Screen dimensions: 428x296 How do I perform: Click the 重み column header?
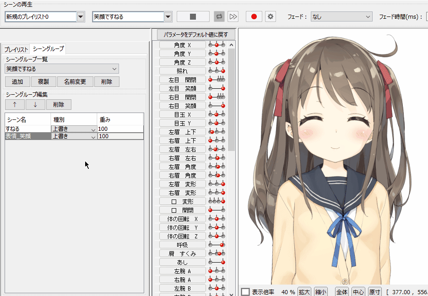[120, 119]
